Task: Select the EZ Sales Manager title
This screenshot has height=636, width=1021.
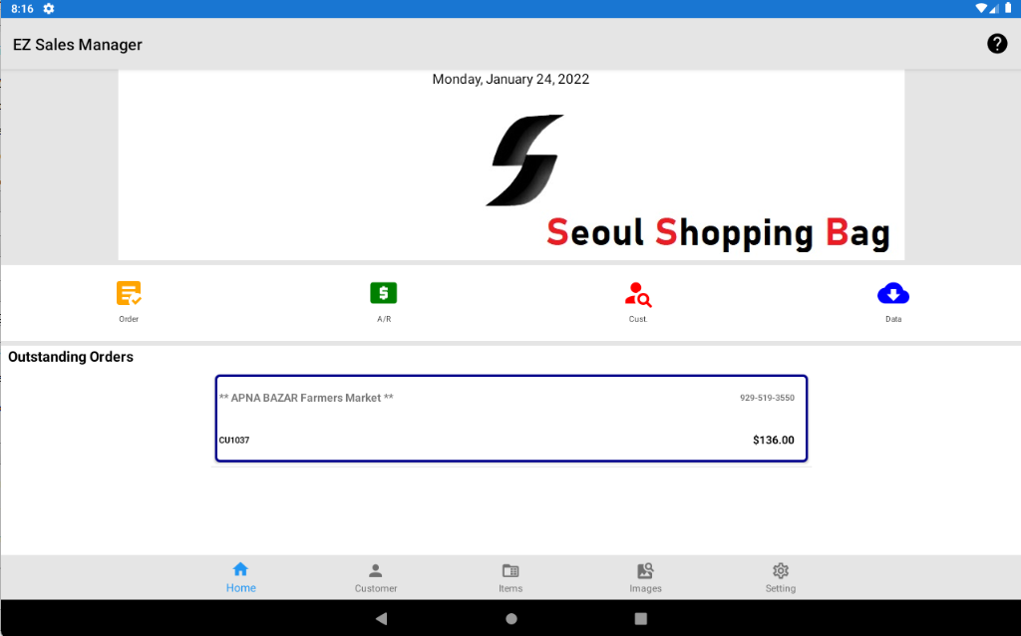Action: point(78,44)
